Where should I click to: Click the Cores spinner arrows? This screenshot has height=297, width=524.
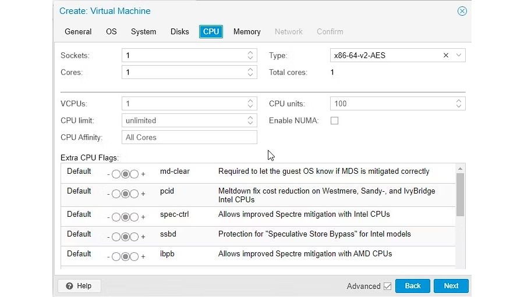[x=250, y=73]
